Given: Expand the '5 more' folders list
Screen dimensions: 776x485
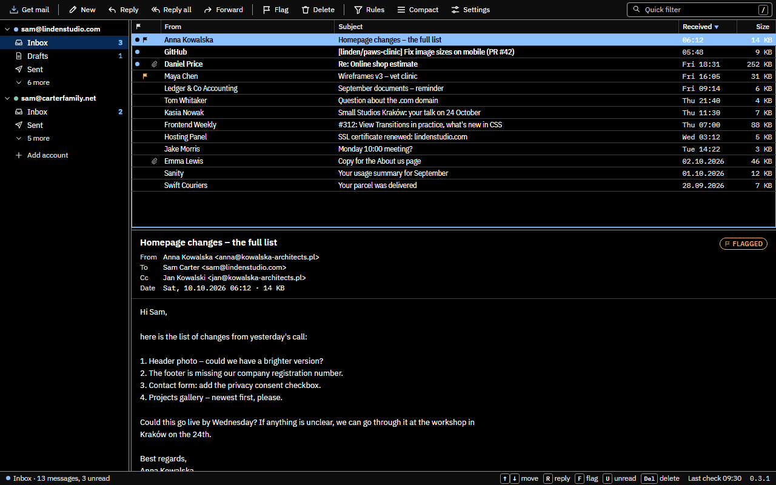Looking at the screenshot, I should [65, 138].
